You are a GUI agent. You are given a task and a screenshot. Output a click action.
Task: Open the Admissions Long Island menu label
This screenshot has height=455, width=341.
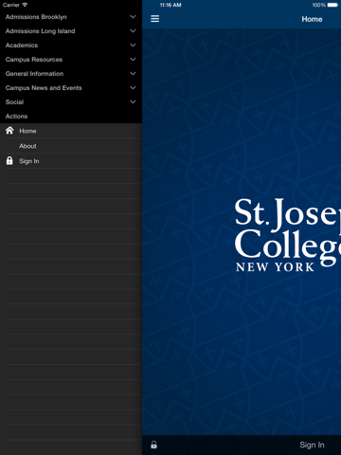click(x=40, y=31)
